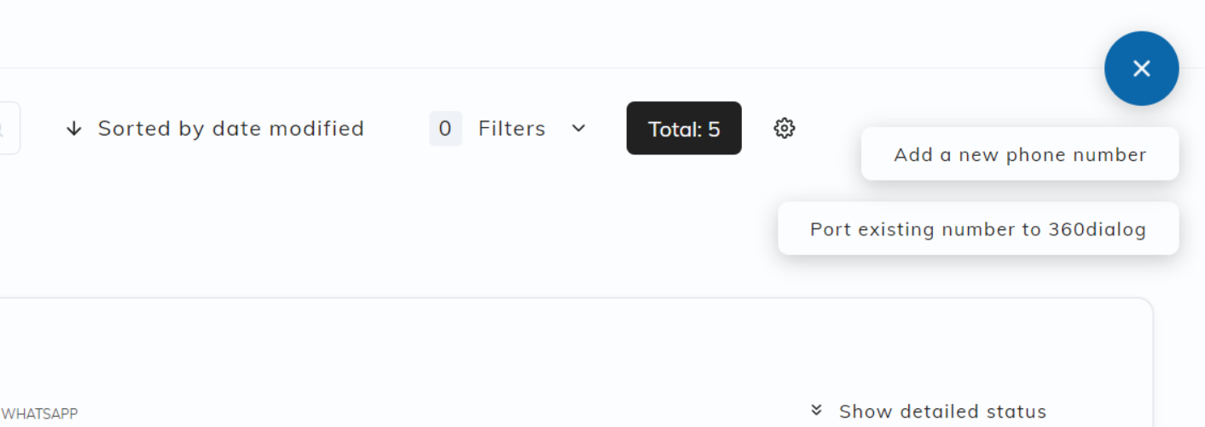Select the channel card panel below the toolbar
The image size is (1205, 427).
[576, 362]
